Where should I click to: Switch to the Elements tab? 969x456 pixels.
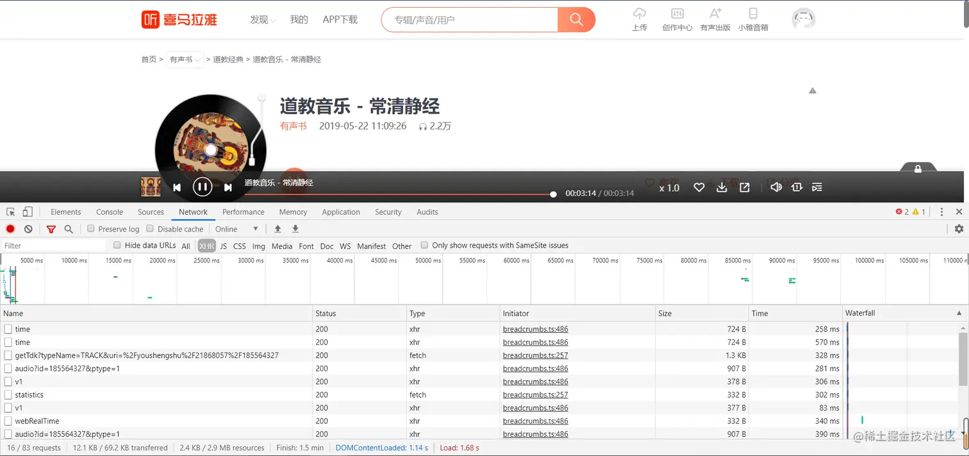[66, 212]
